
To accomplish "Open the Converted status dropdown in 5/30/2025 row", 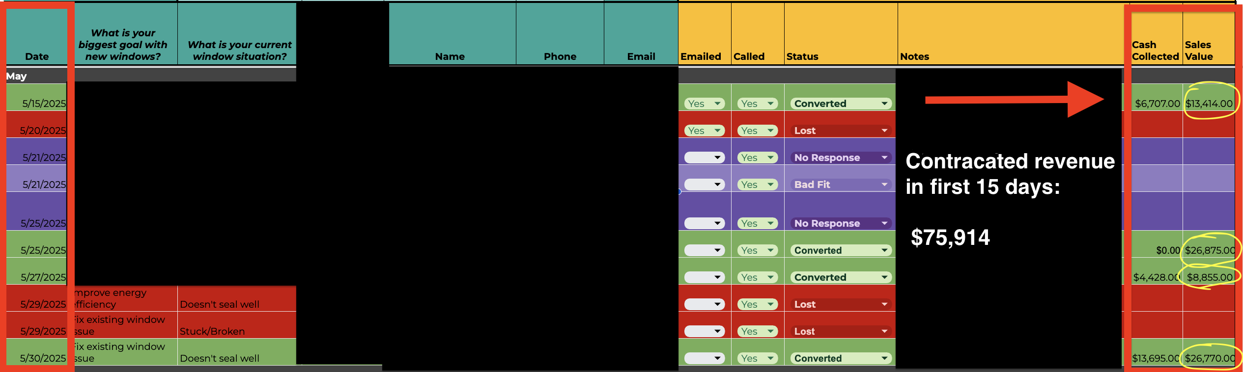I will point(841,358).
